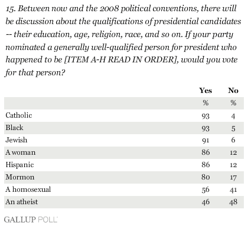
Task: Click the question text mentioning 2008 conventions
Action: click(123, 41)
